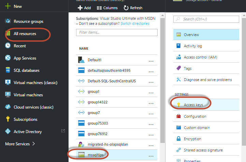Click the Custom domain icon
The height and width of the screenshot is (162, 246).
(x=178, y=127)
